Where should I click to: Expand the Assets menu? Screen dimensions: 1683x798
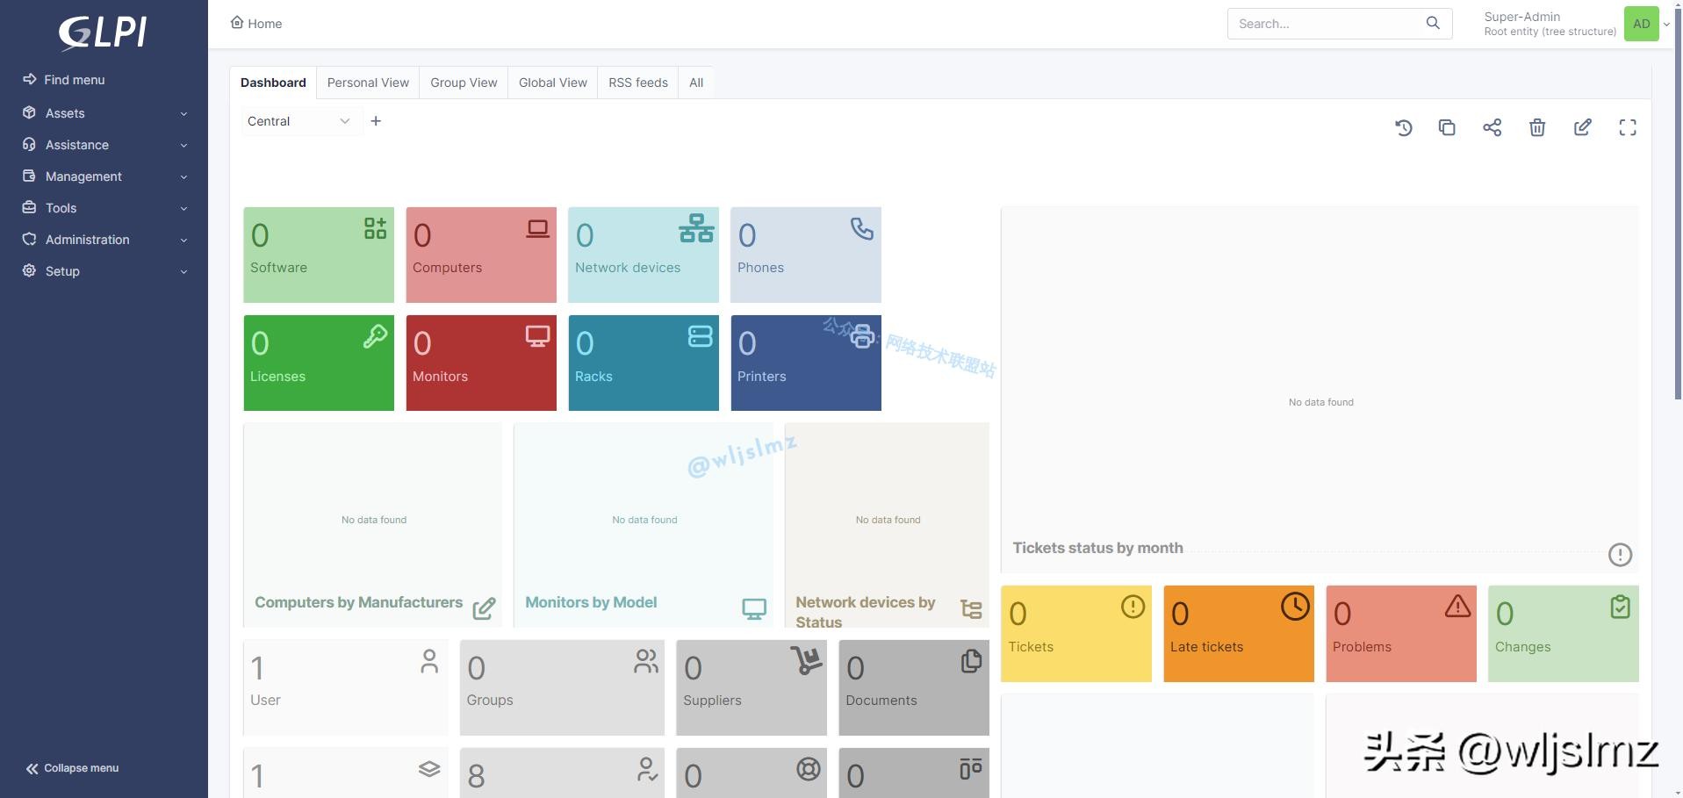pyautogui.click(x=104, y=113)
